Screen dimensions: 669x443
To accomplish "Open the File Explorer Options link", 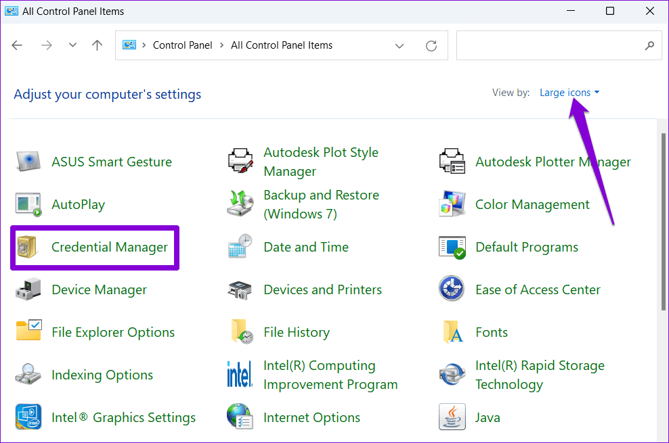I will pos(113,332).
